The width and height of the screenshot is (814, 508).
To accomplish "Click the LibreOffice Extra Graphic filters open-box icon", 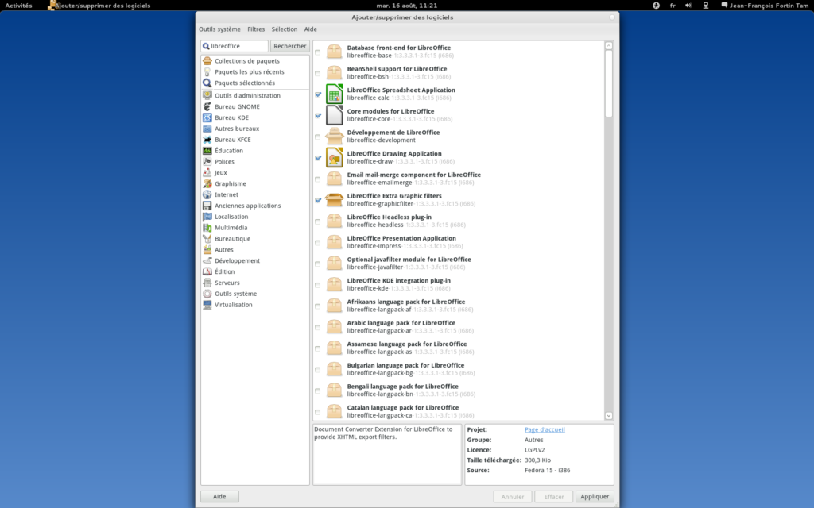I will pyautogui.click(x=335, y=199).
